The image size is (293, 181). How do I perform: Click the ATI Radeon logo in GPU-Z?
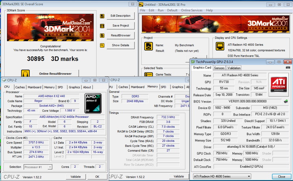click(279, 85)
